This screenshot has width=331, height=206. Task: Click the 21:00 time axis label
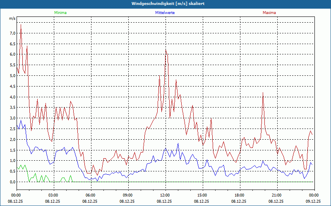click(276, 195)
